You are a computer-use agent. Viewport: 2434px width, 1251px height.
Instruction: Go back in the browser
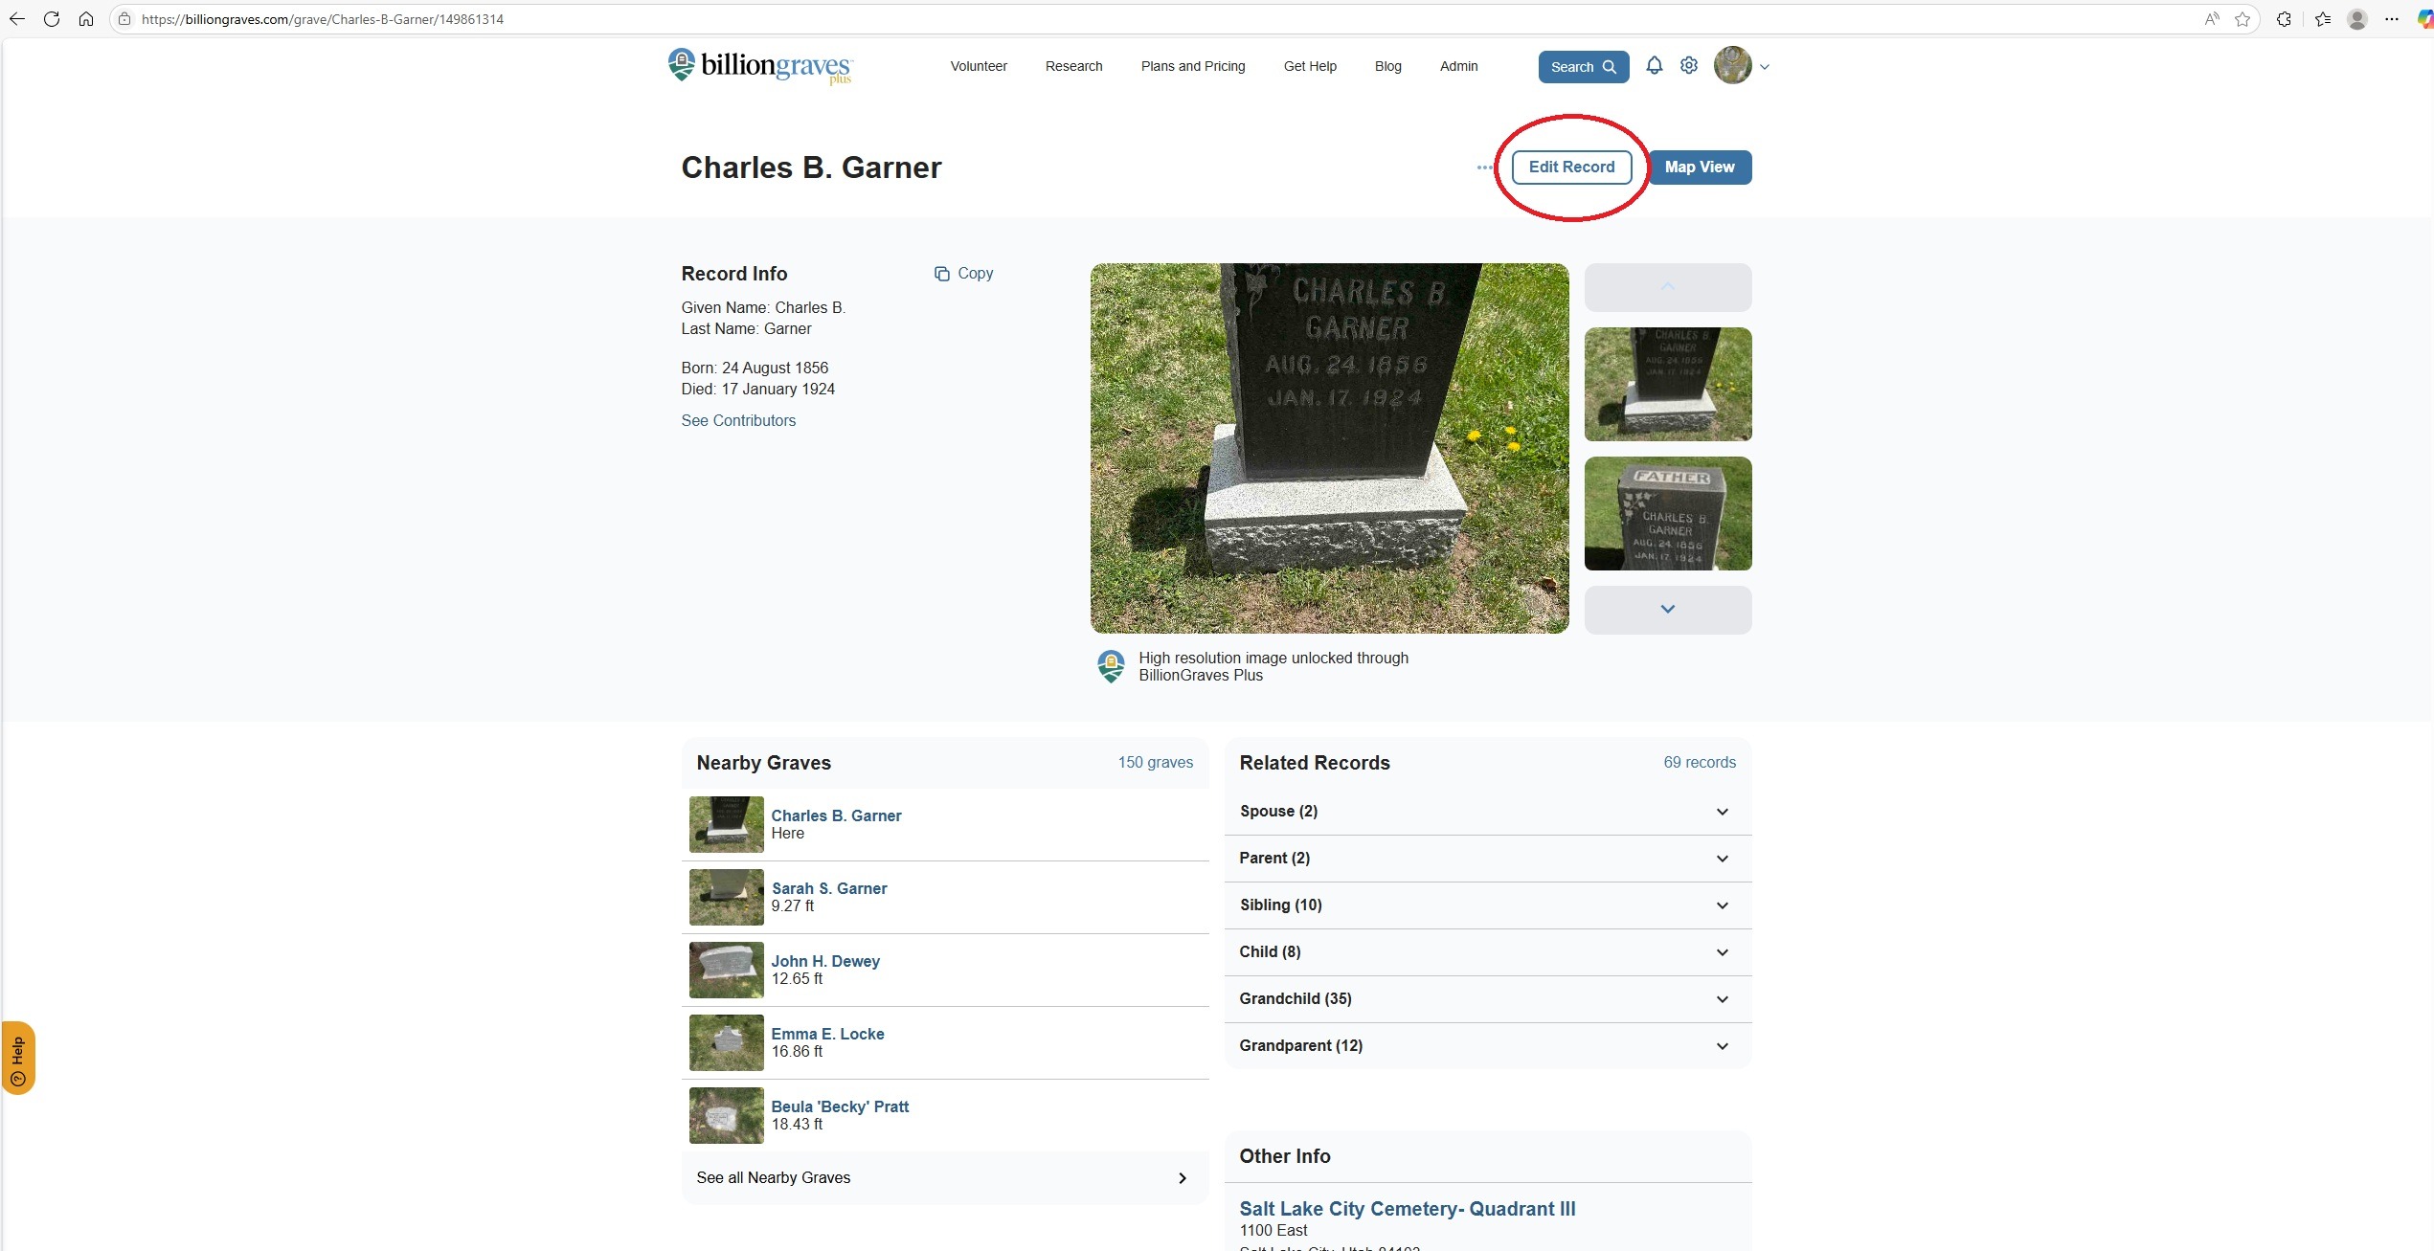(17, 19)
